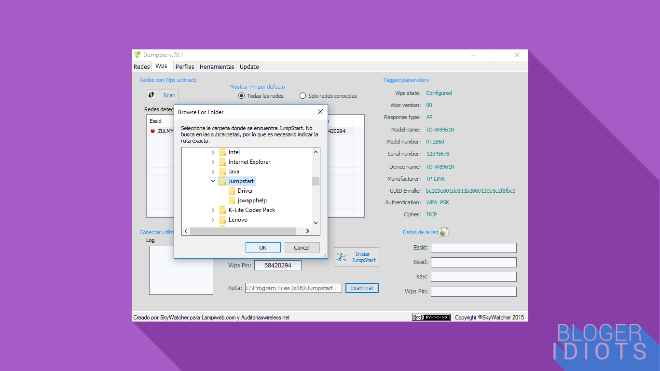The image size is (660, 371).
Task: Select the Driver tree item label
Action: click(246, 191)
